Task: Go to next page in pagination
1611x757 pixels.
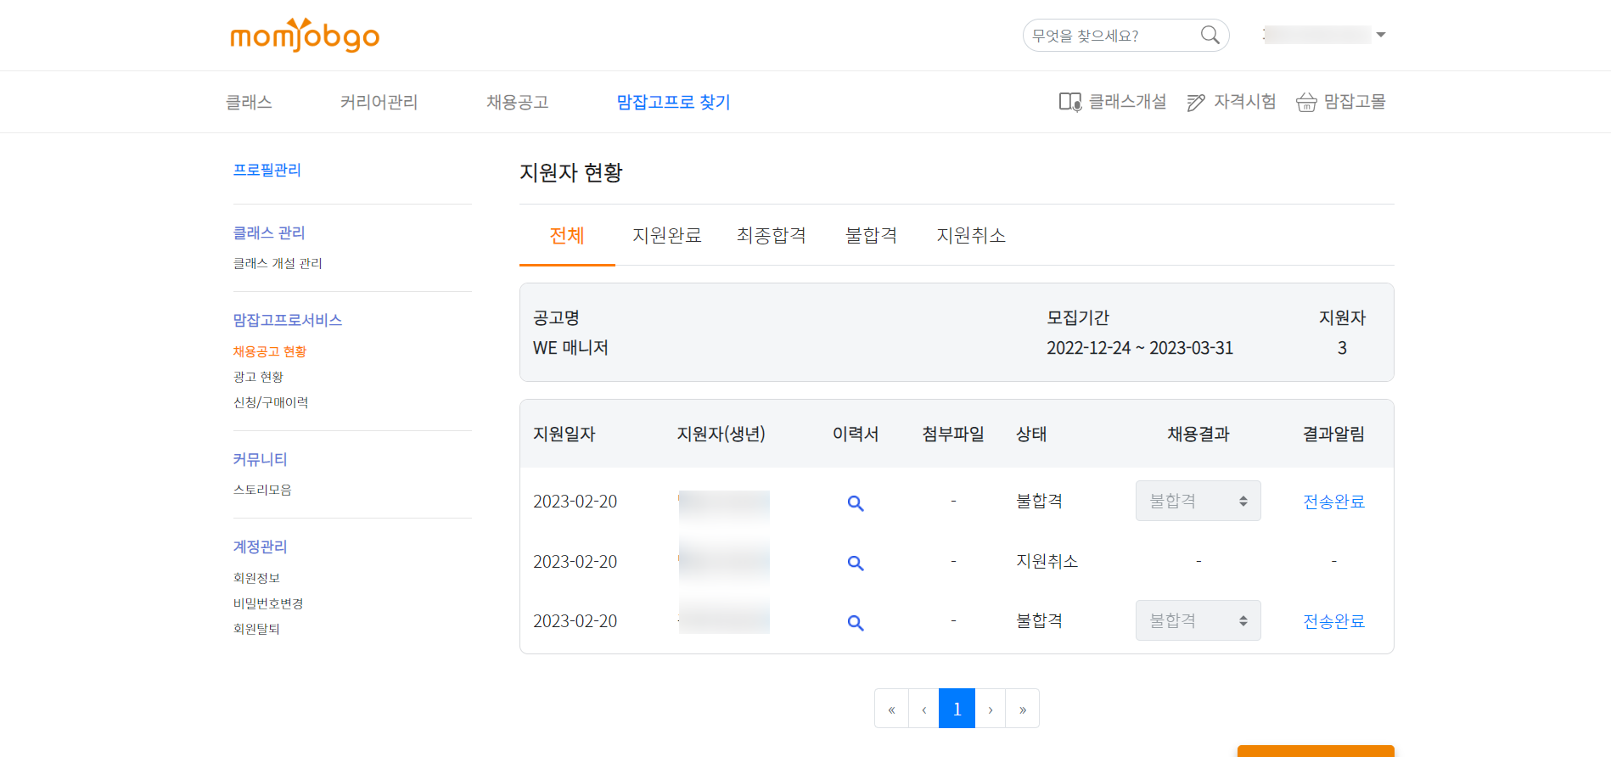Action: (990, 709)
